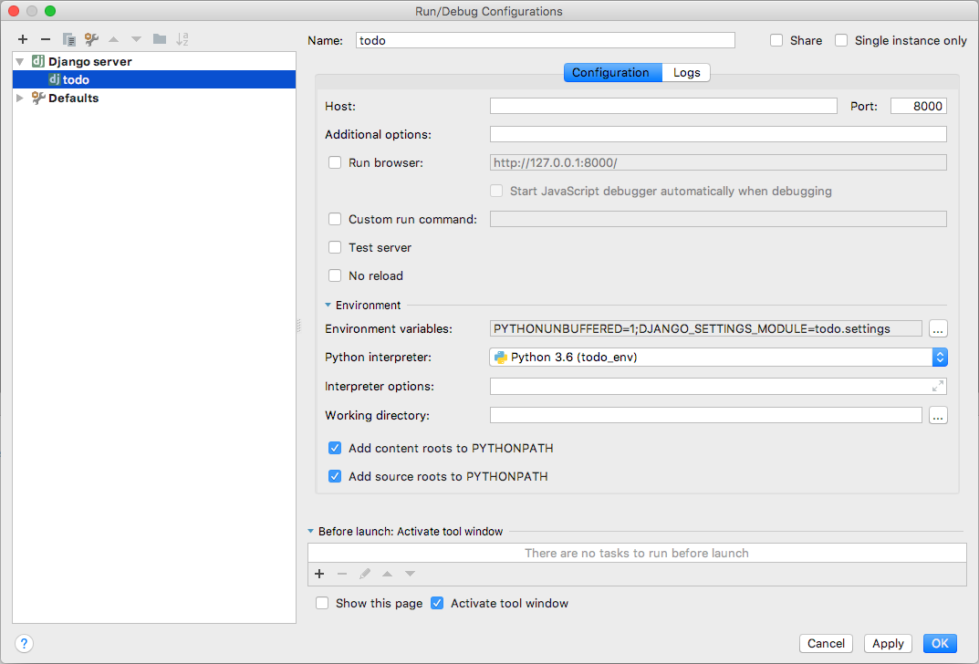Collapse the Before launch section

[311, 532]
